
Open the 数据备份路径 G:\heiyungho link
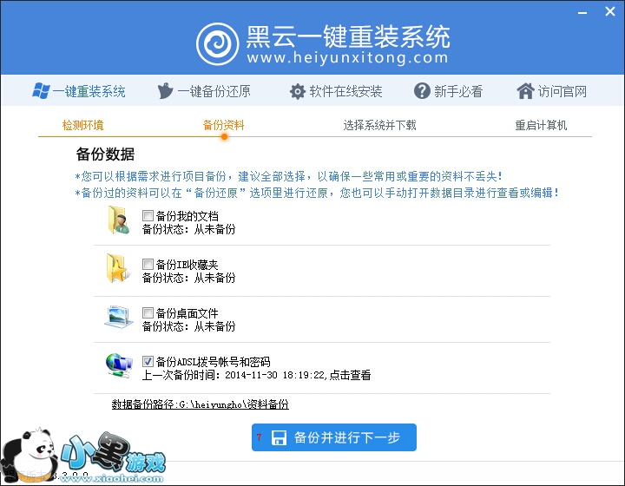pos(201,404)
